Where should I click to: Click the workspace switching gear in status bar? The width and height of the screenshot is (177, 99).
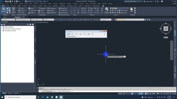coord(158,94)
